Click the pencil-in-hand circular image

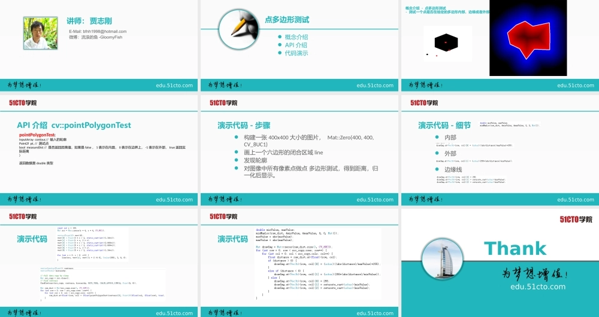[x=239, y=29]
